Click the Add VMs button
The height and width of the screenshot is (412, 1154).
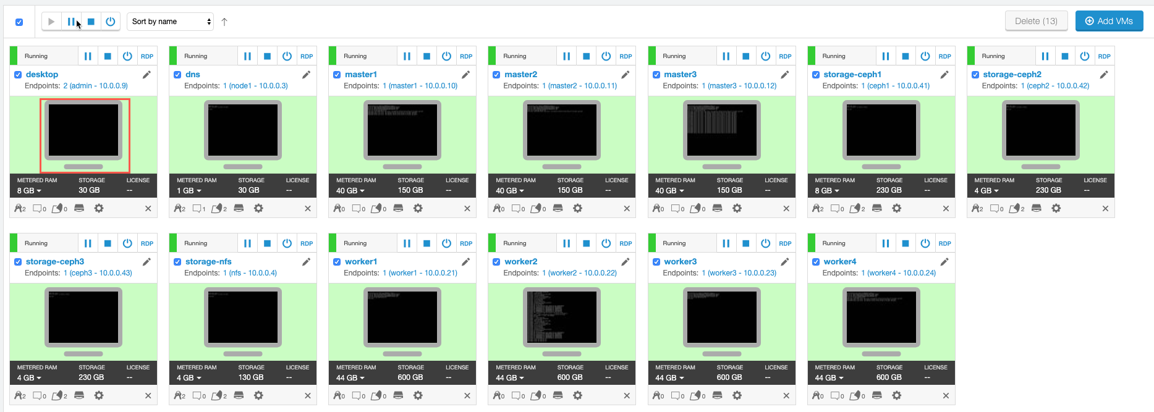1109,21
